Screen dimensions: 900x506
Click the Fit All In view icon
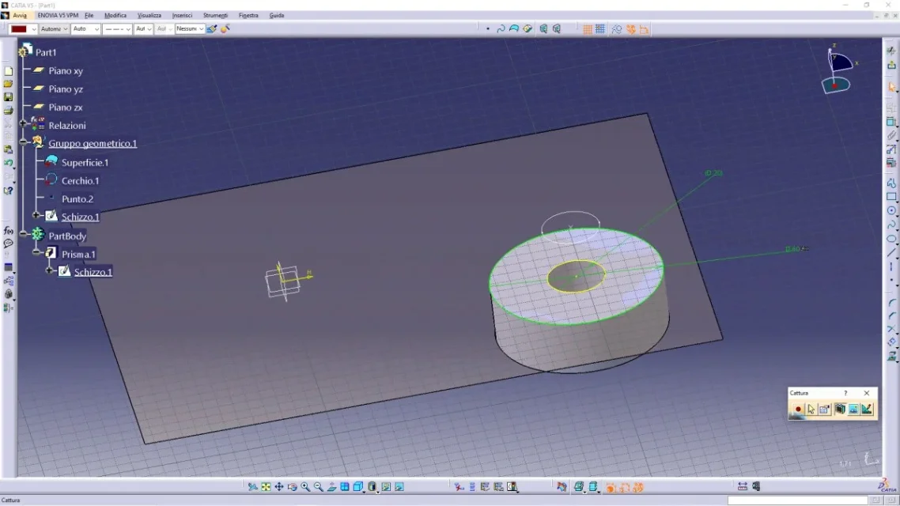click(266, 487)
